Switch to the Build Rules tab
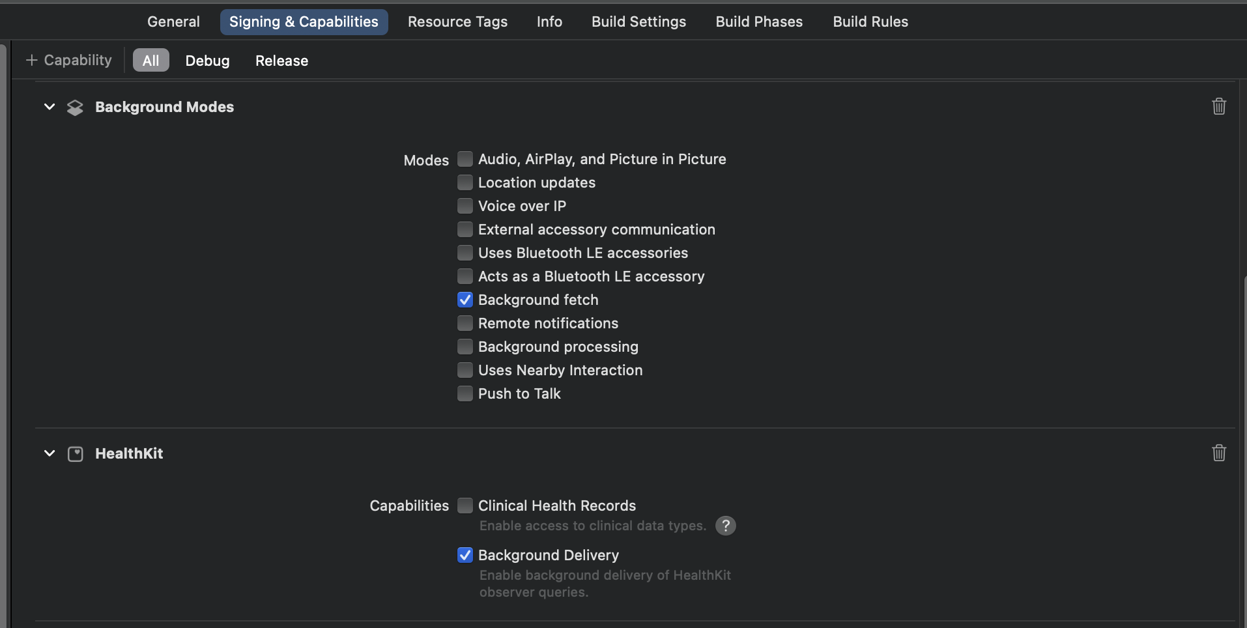 click(x=870, y=21)
